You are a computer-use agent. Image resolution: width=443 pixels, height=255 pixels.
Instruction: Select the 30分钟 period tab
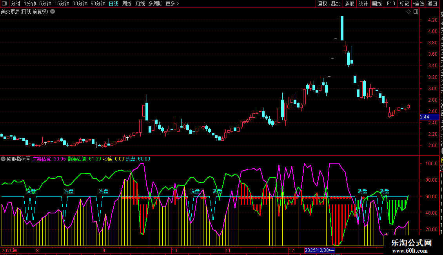(80, 4)
